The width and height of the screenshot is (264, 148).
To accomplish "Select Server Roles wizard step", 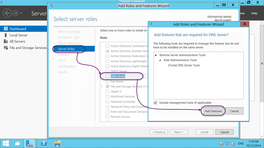I will coord(74,49).
